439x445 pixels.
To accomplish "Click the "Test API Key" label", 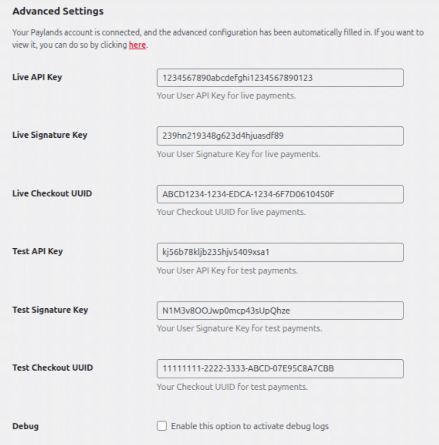I will coord(37,251).
